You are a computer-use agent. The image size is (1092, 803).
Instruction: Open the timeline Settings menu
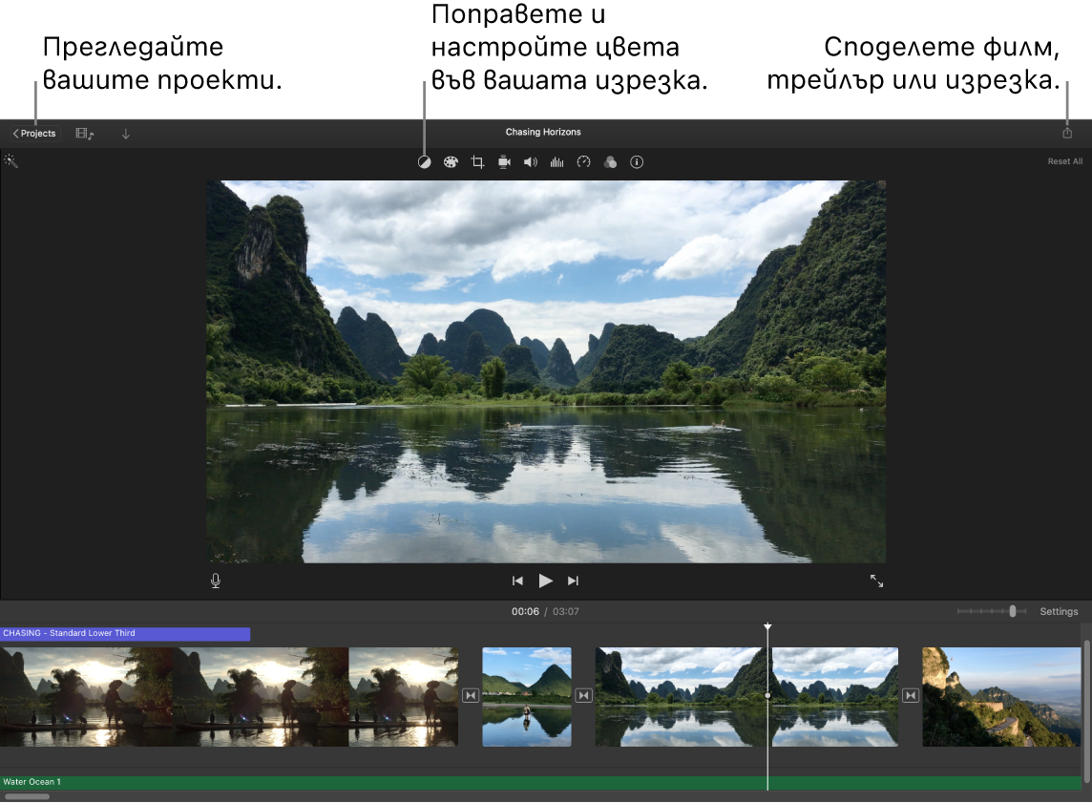[1059, 611]
